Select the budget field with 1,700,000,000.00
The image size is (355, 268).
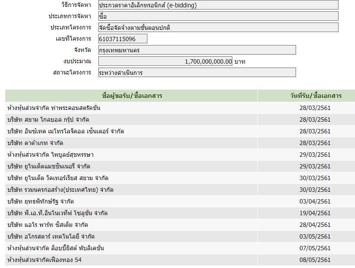[165, 61]
